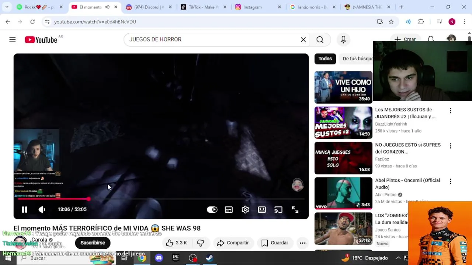Open Abel Pintos - Oncemil video title

click(407, 184)
